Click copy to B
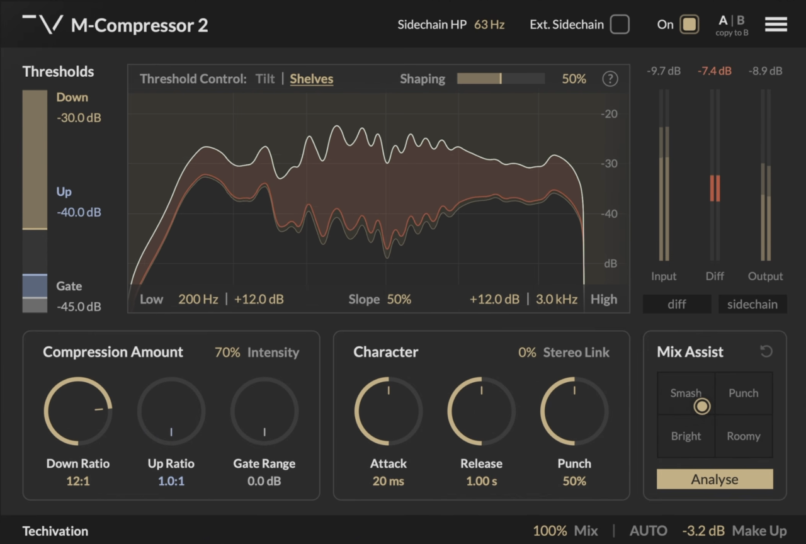This screenshot has width=806, height=544. pyautogui.click(x=732, y=33)
